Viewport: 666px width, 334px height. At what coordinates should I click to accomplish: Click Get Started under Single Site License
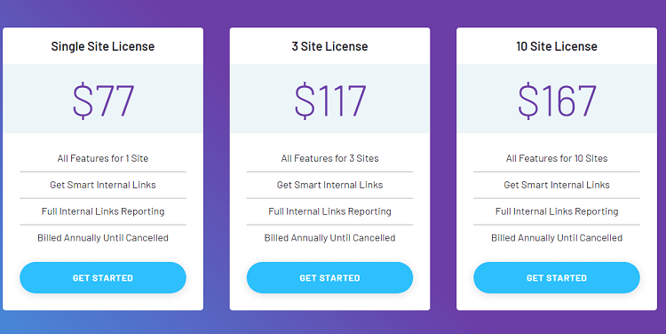click(103, 277)
